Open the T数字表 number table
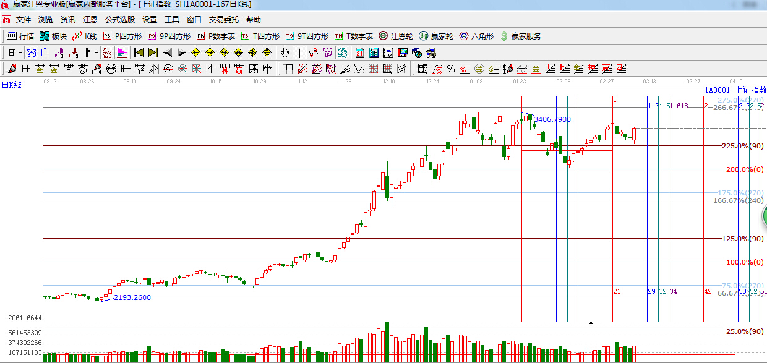 coord(354,36)
